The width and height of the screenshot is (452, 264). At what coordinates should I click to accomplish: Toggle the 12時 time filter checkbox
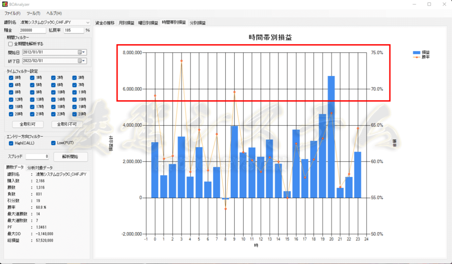11,99
